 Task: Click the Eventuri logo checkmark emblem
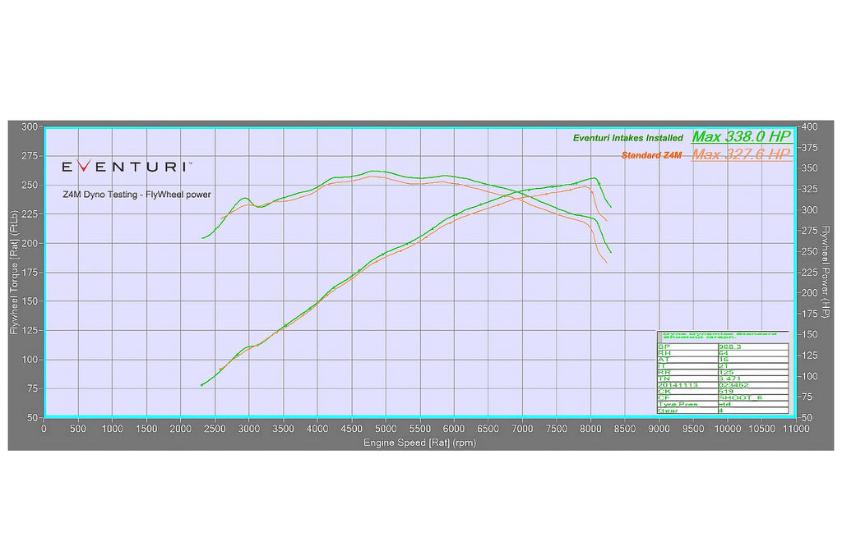pos(83,167)
